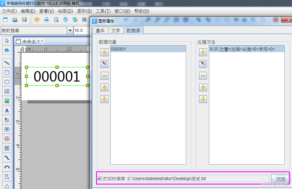Click the print icon in toolbar
The height and width of the screenshot is (189, 292).
click(46, 20)
